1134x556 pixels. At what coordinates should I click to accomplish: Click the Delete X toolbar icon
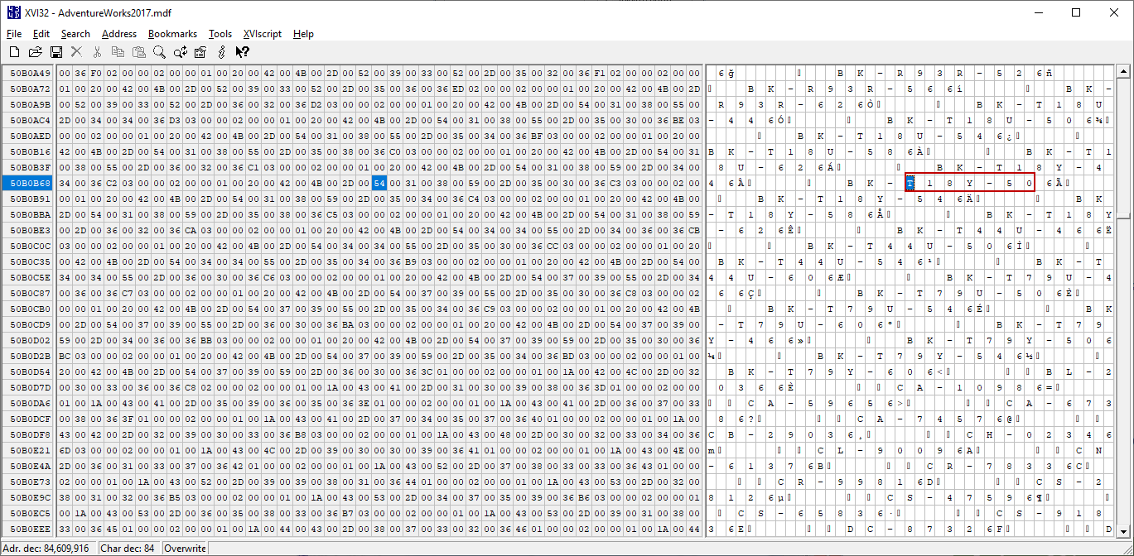click(76, 52)
